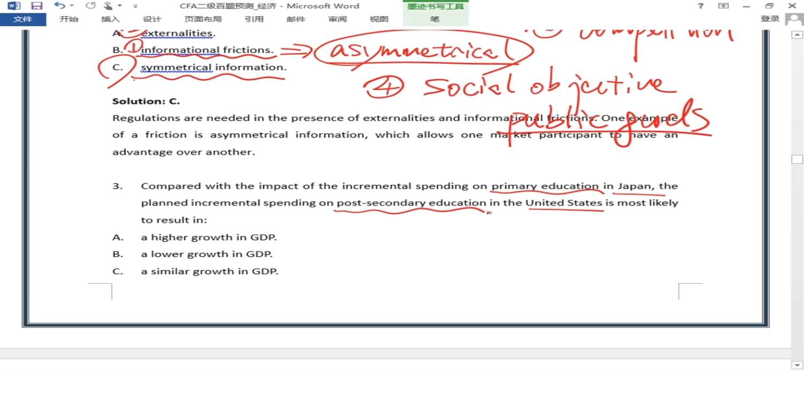Switch to the 设计 (Design) tab
The image size is (804, 402).
pyautogui.click(x=152, y=19)
